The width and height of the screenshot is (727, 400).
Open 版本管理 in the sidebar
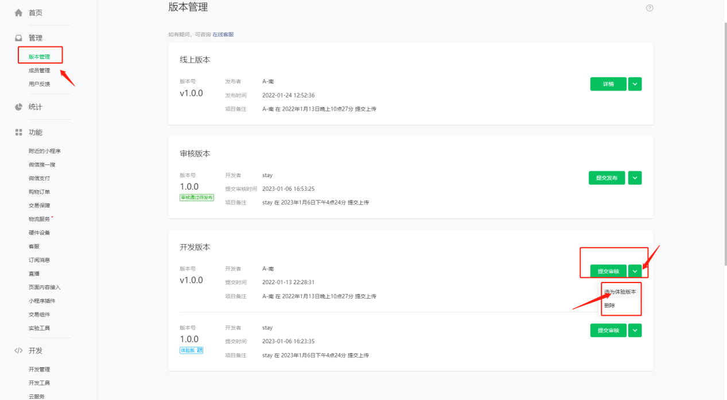tap(39, 57)
